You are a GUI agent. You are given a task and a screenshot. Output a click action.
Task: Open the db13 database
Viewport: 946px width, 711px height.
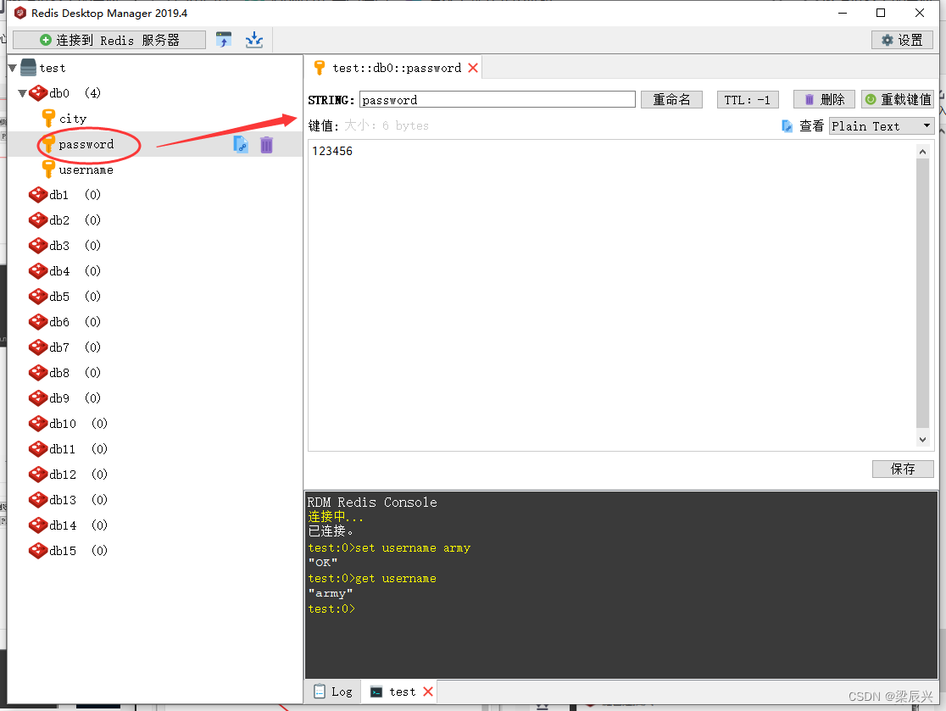[x=68, y=499]
